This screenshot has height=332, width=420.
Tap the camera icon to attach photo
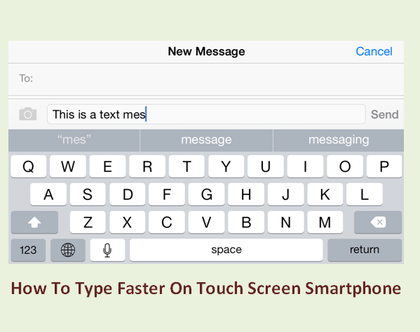[28, 114]
